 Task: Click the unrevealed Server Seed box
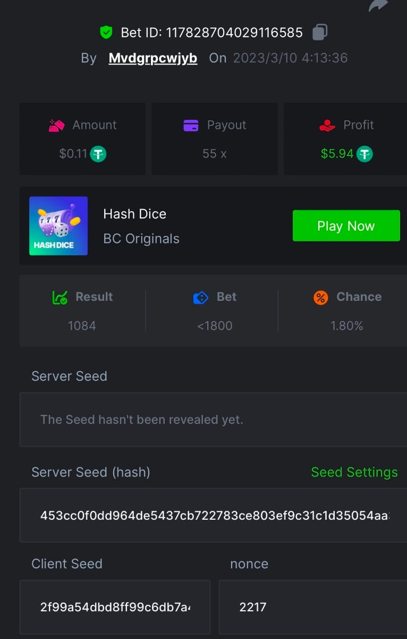(x=214, y=420)
